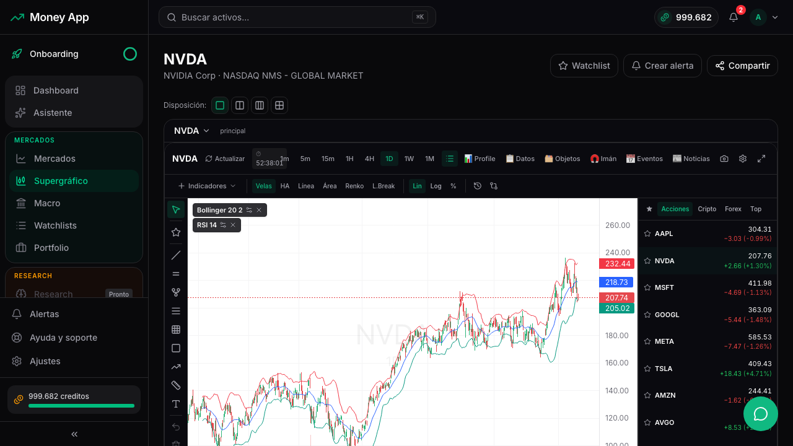Switch to four-grid chart layout
The image size is (793, 446).
pyautogui.click(x=279, y=105)
